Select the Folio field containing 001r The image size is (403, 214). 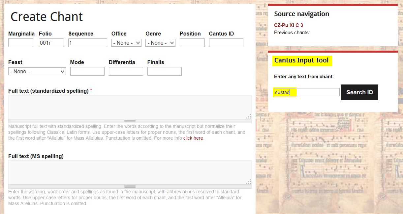[51, 43]
